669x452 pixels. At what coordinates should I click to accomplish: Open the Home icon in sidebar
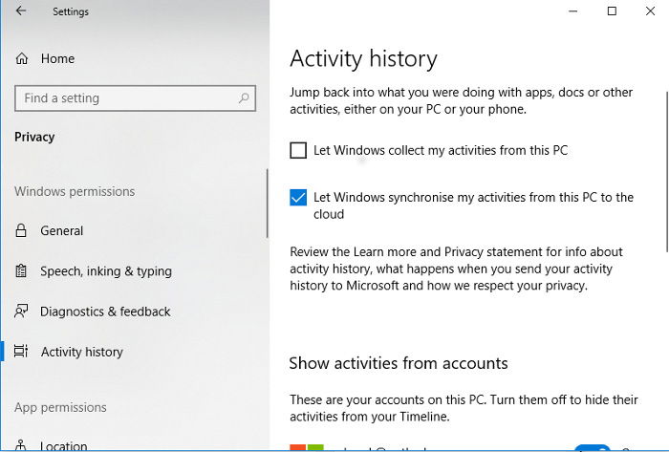22,58
